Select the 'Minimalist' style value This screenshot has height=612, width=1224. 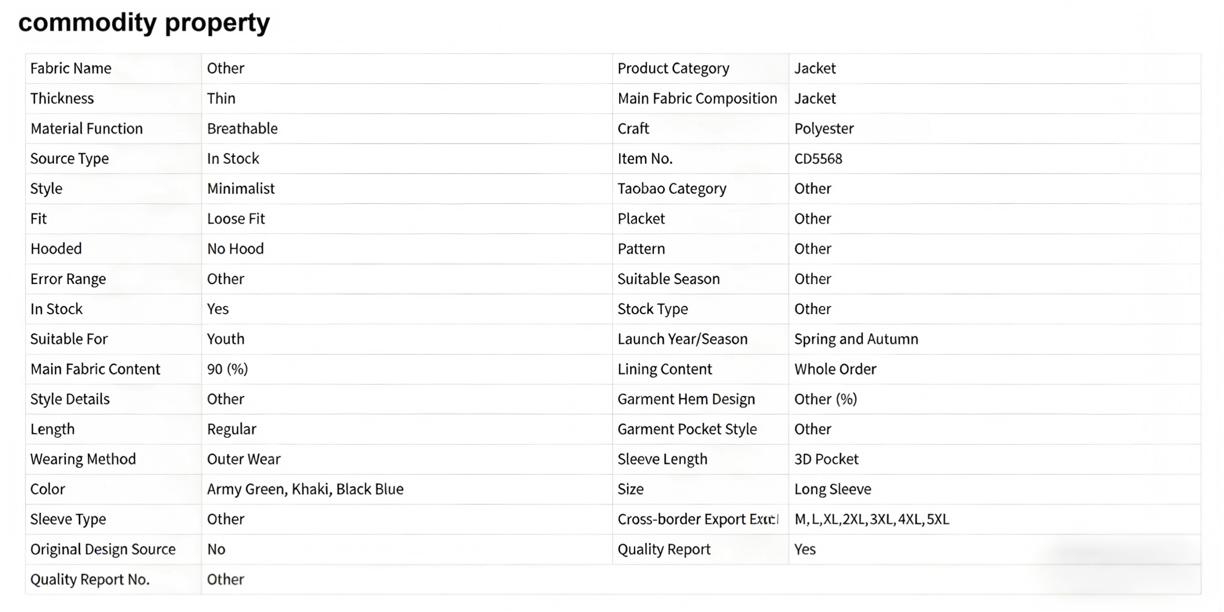click(241, 189)
